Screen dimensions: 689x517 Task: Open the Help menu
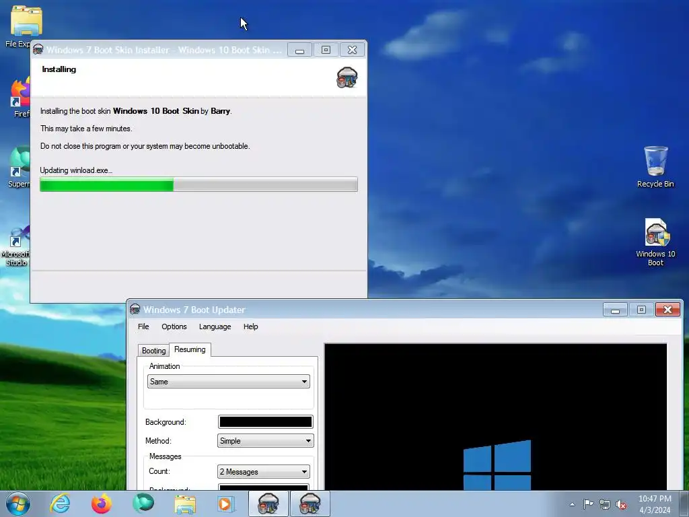tap(250, 326)
